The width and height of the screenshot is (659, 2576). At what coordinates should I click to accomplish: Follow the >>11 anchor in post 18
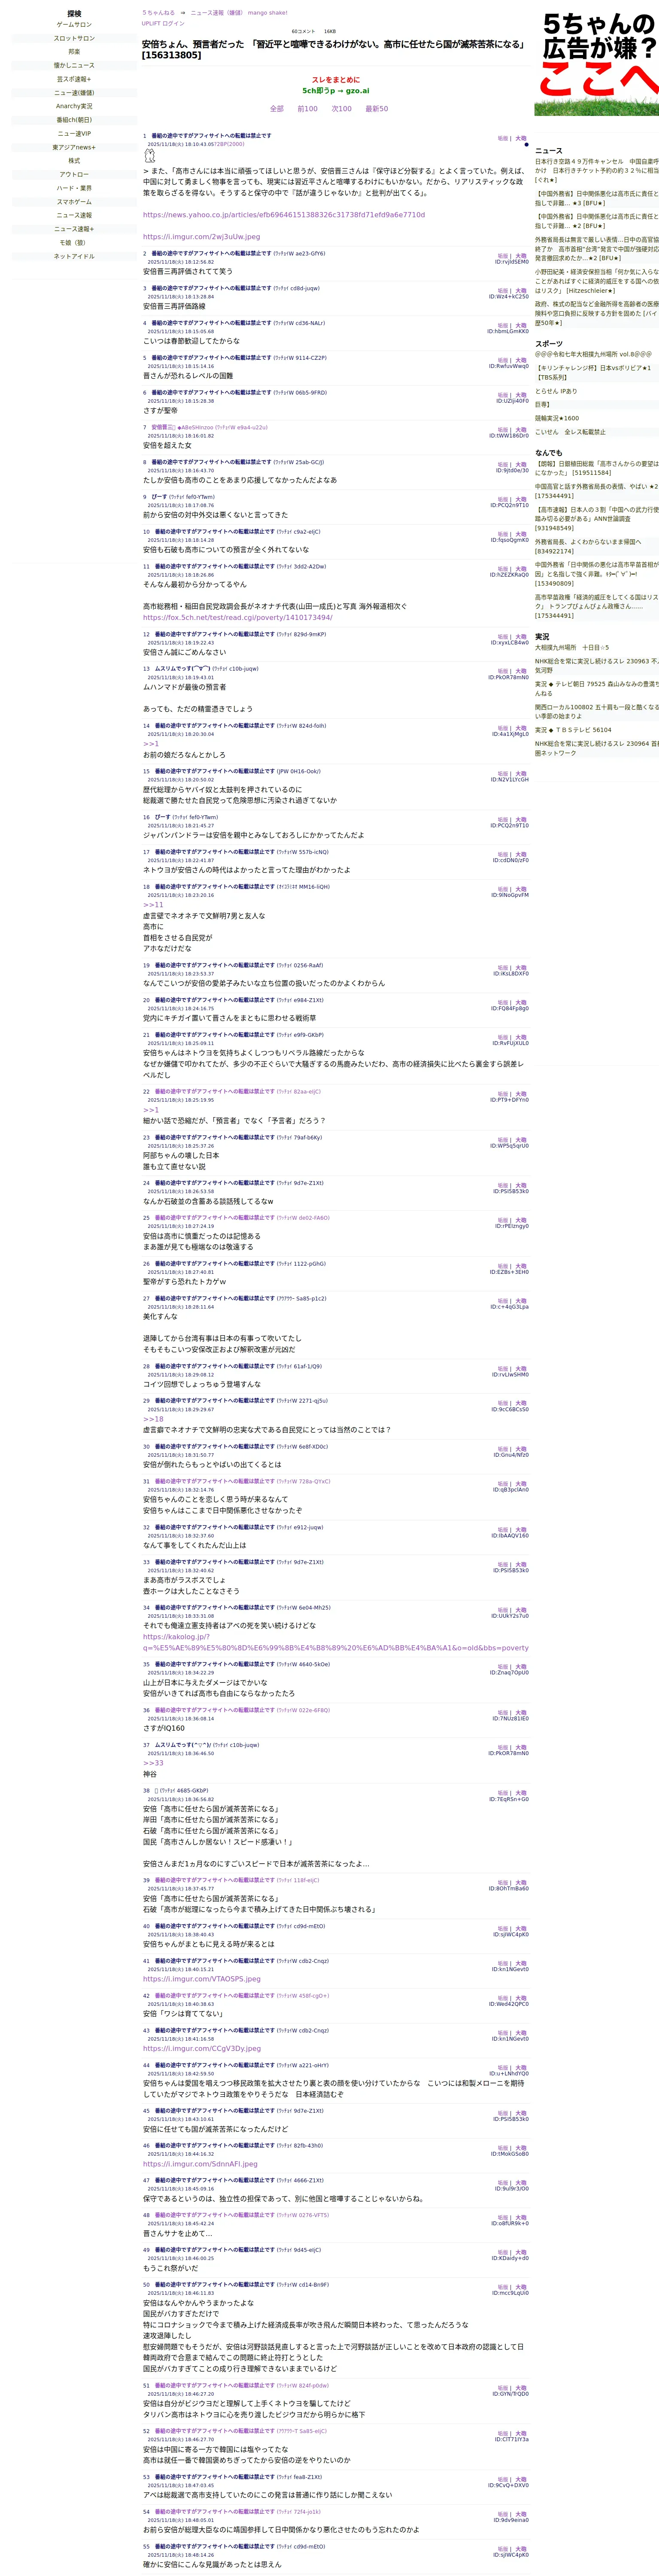click(153, 905)
